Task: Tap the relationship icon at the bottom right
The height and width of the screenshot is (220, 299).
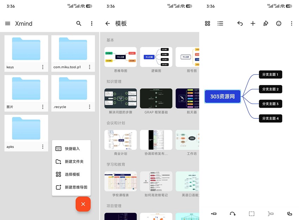Action: click(x=289, y=213)
